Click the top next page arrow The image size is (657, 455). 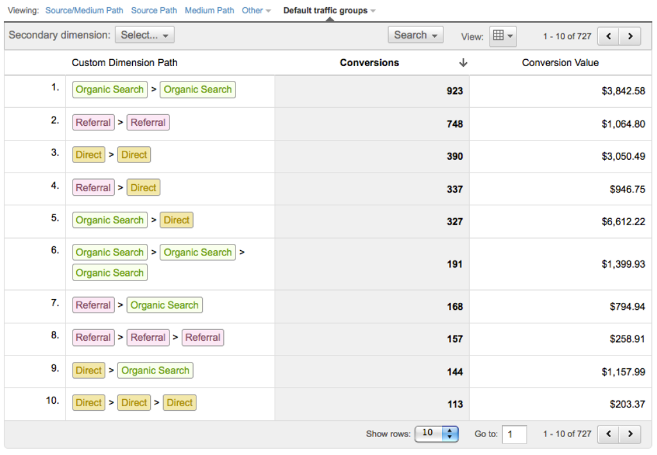click(x=630, y=37)
